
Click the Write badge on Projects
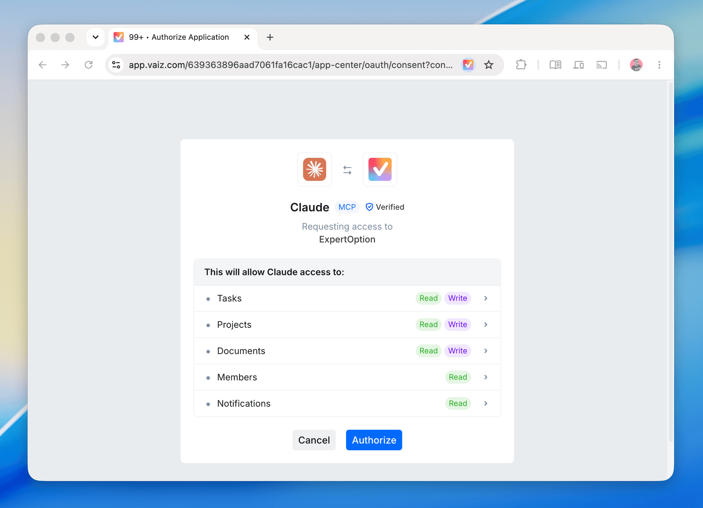[x=458, y=325]
